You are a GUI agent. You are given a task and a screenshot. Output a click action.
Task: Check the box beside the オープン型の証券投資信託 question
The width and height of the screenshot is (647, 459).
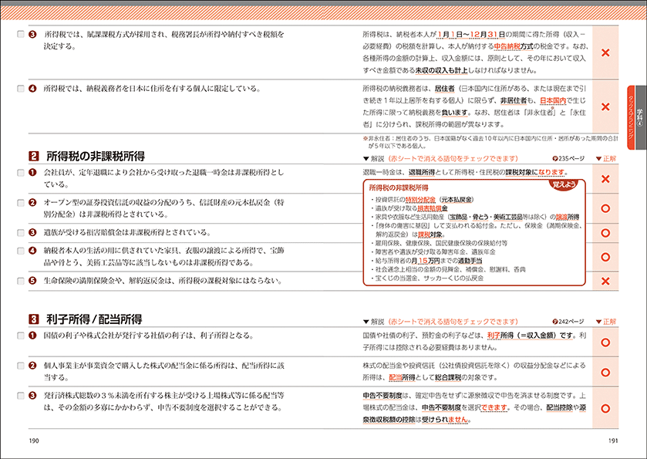pos(21,203)
